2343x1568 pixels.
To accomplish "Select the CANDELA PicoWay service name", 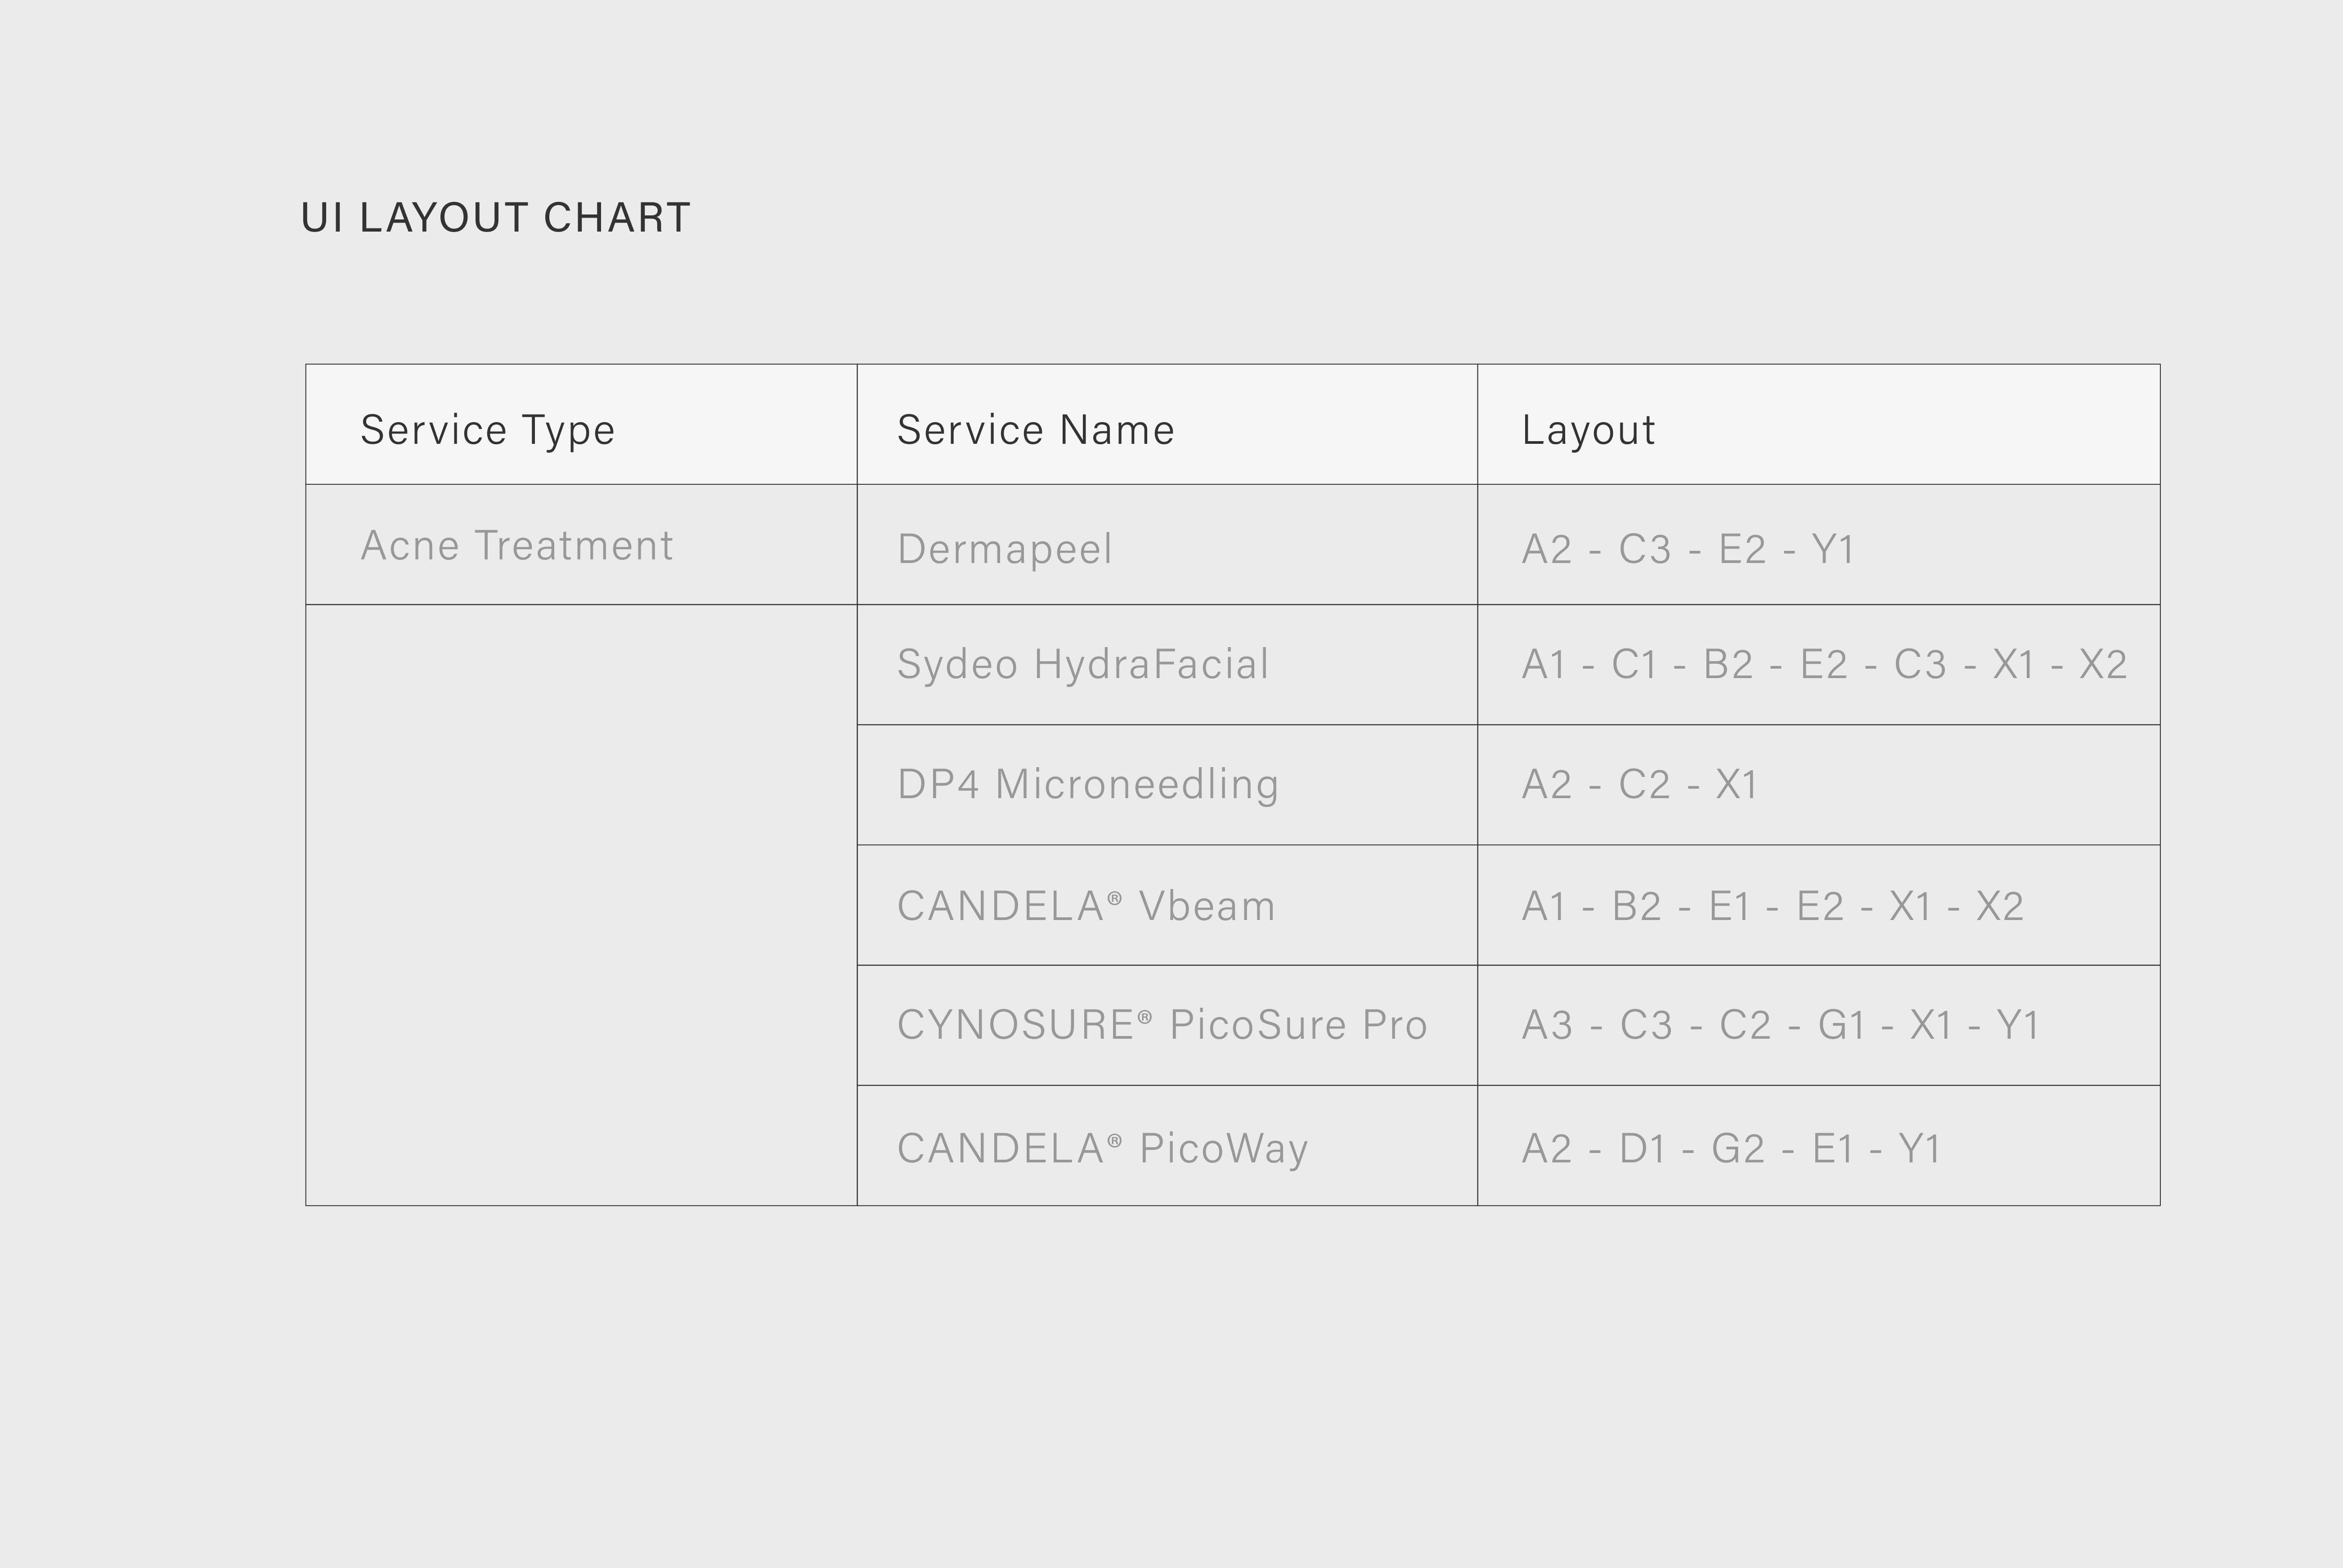I will coord(1101,1148).
